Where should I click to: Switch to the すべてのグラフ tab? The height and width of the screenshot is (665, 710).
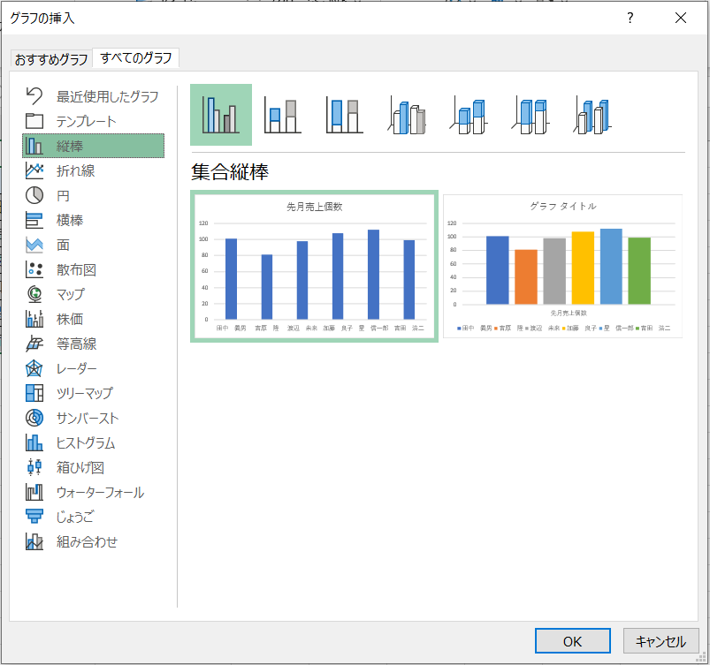pos(136,58)
